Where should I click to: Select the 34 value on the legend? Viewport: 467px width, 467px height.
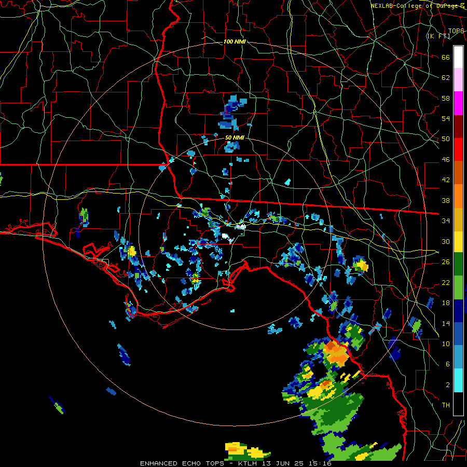tap(446, 221)
